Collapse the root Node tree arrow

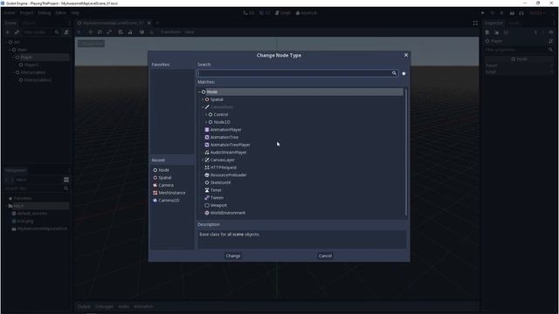click(199, 92)
